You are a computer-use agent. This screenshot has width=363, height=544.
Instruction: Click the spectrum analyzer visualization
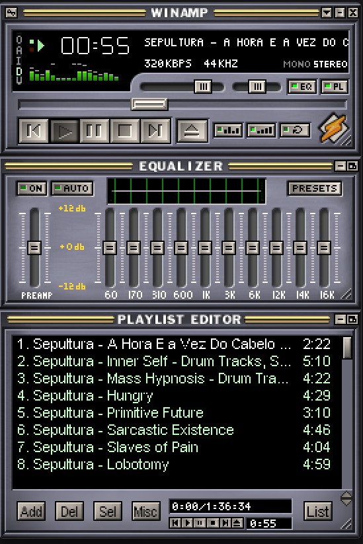tap(74, 72)
